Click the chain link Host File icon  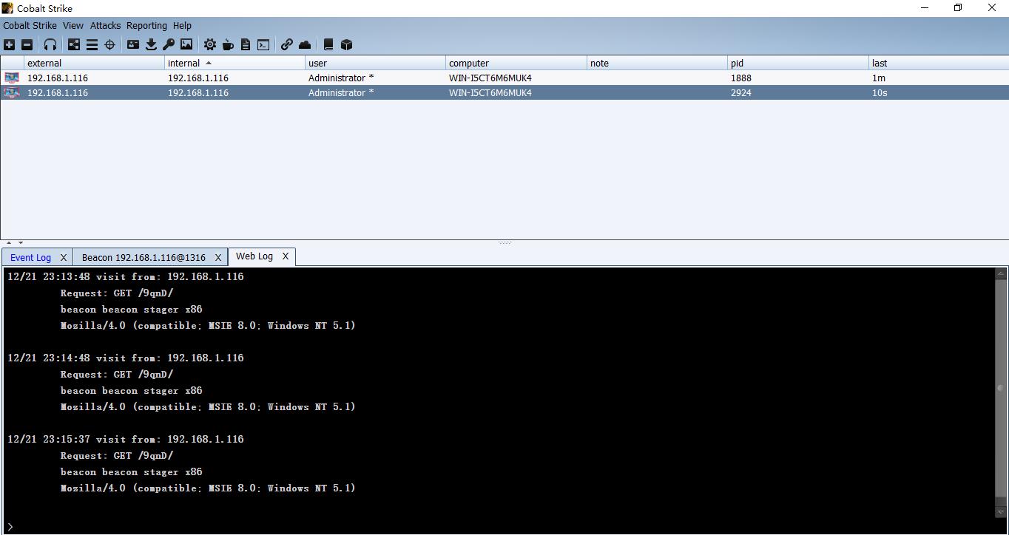click(287, 45)
